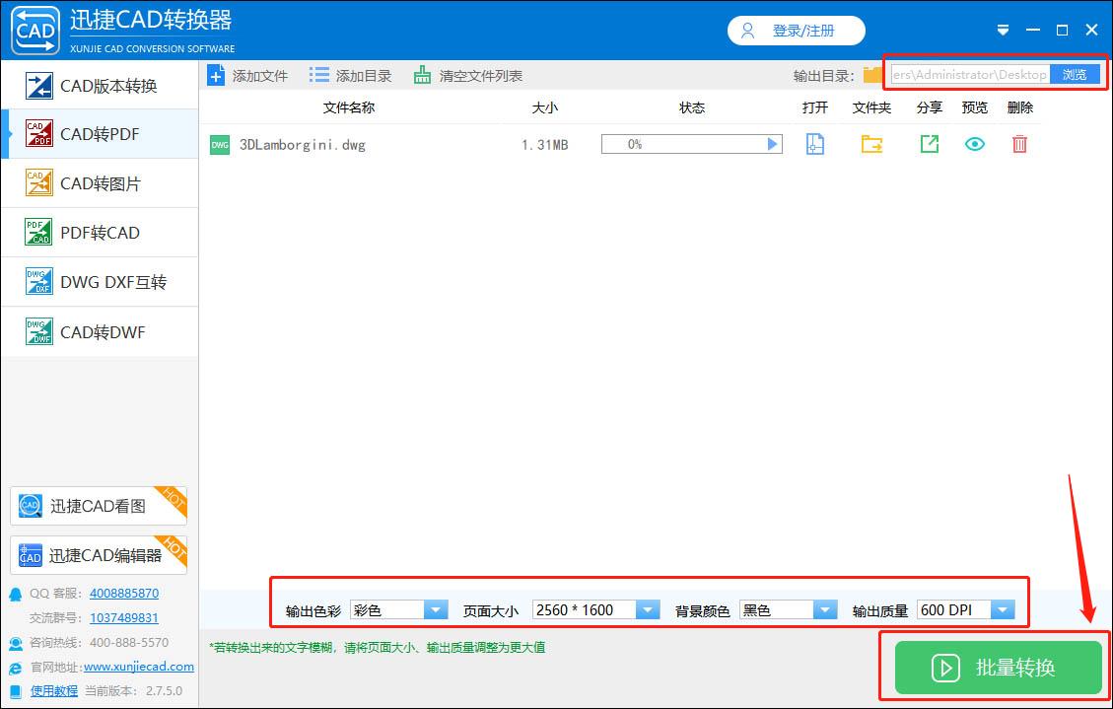Share the 3DLamborghini.dwg conversion result
The height and width of the screenshot is (709, 1113).
(x=928, y=143)
